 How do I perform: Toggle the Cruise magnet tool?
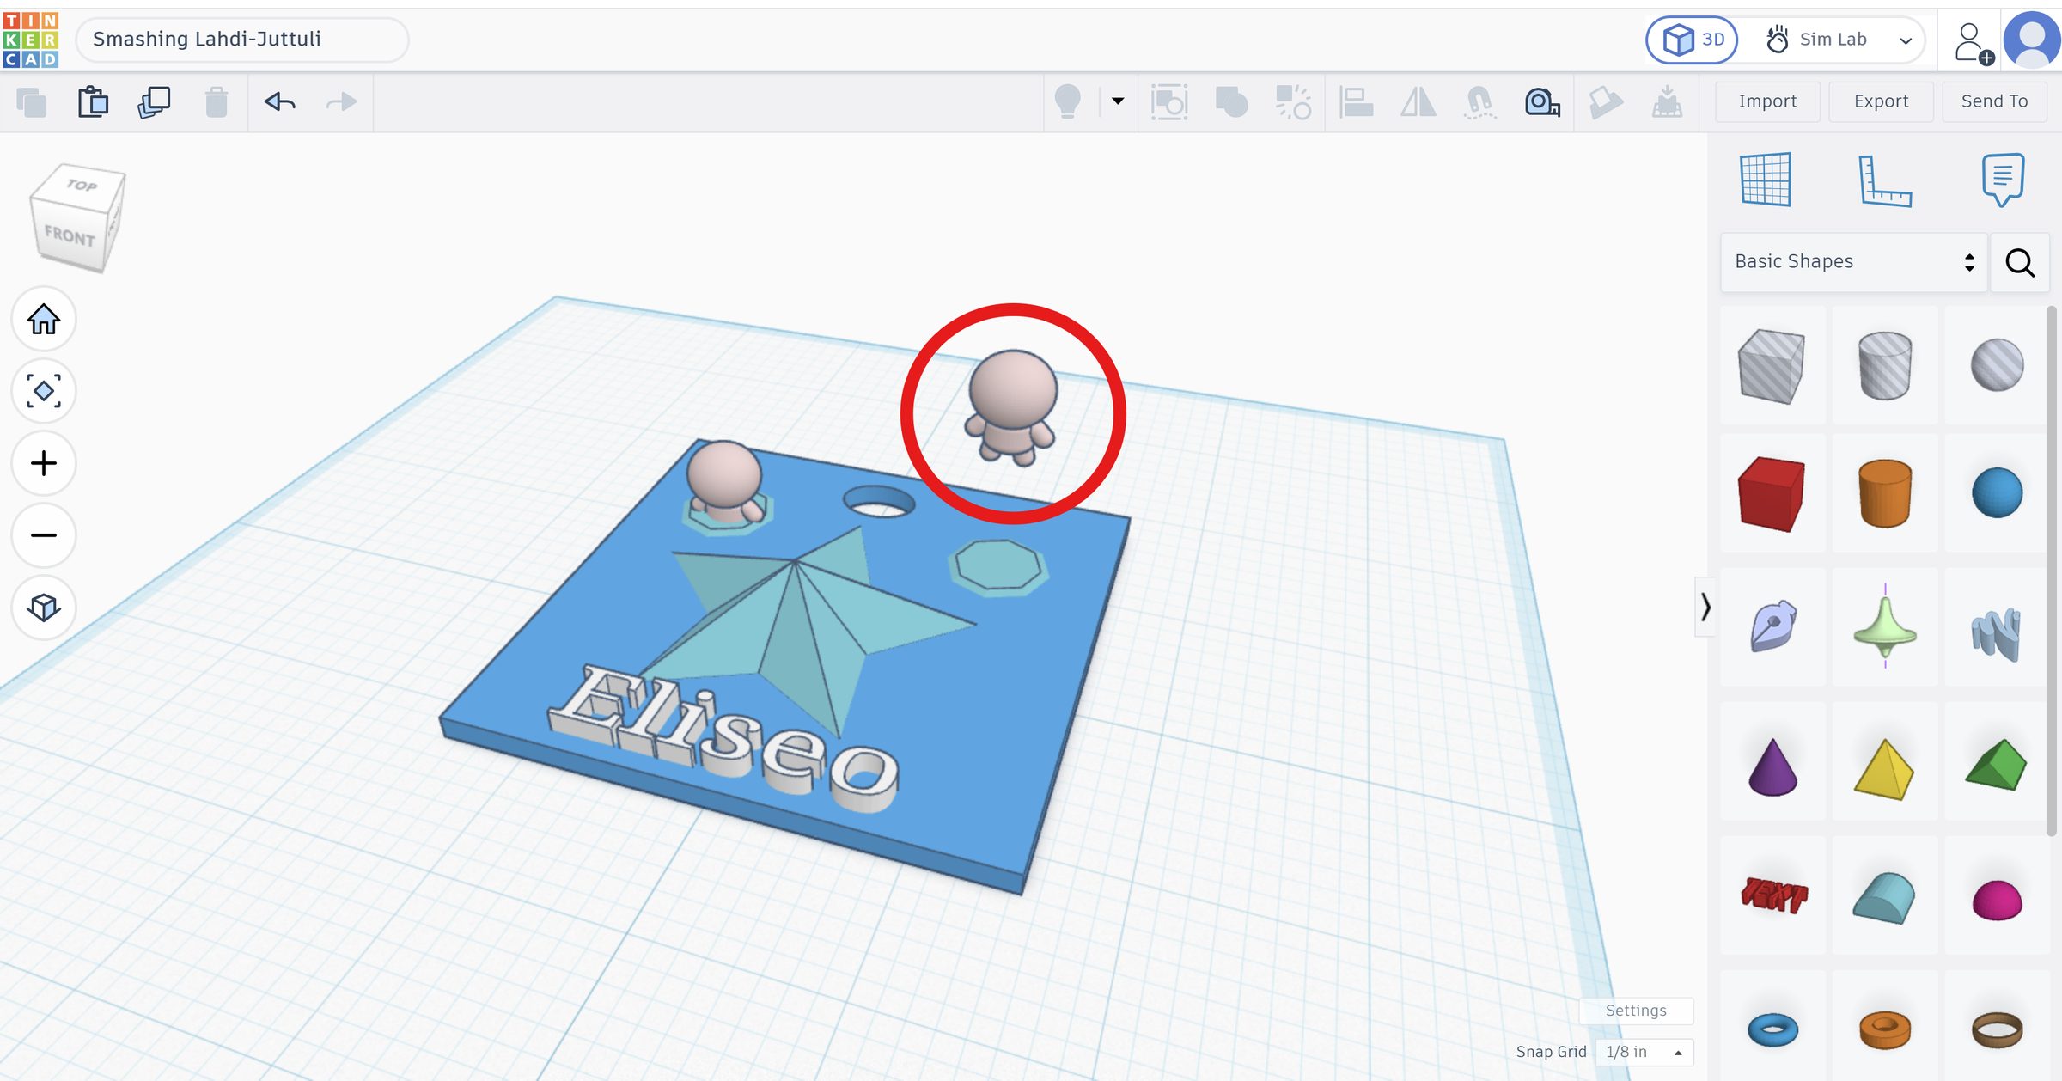(1479, 102)
